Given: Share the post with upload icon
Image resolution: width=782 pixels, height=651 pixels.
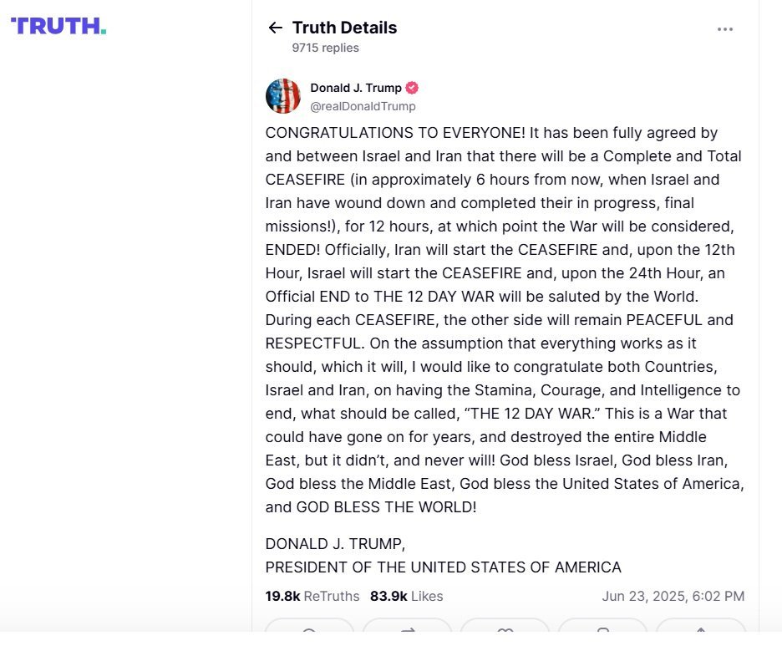Looking at the screenshot, I should coord(701,626).
